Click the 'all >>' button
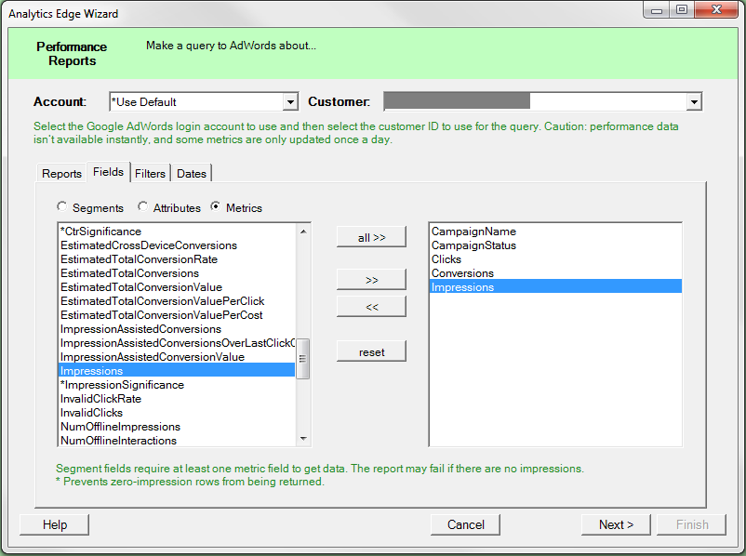The image size is (746, 556). pyautogui.click(x=371, y=237)
